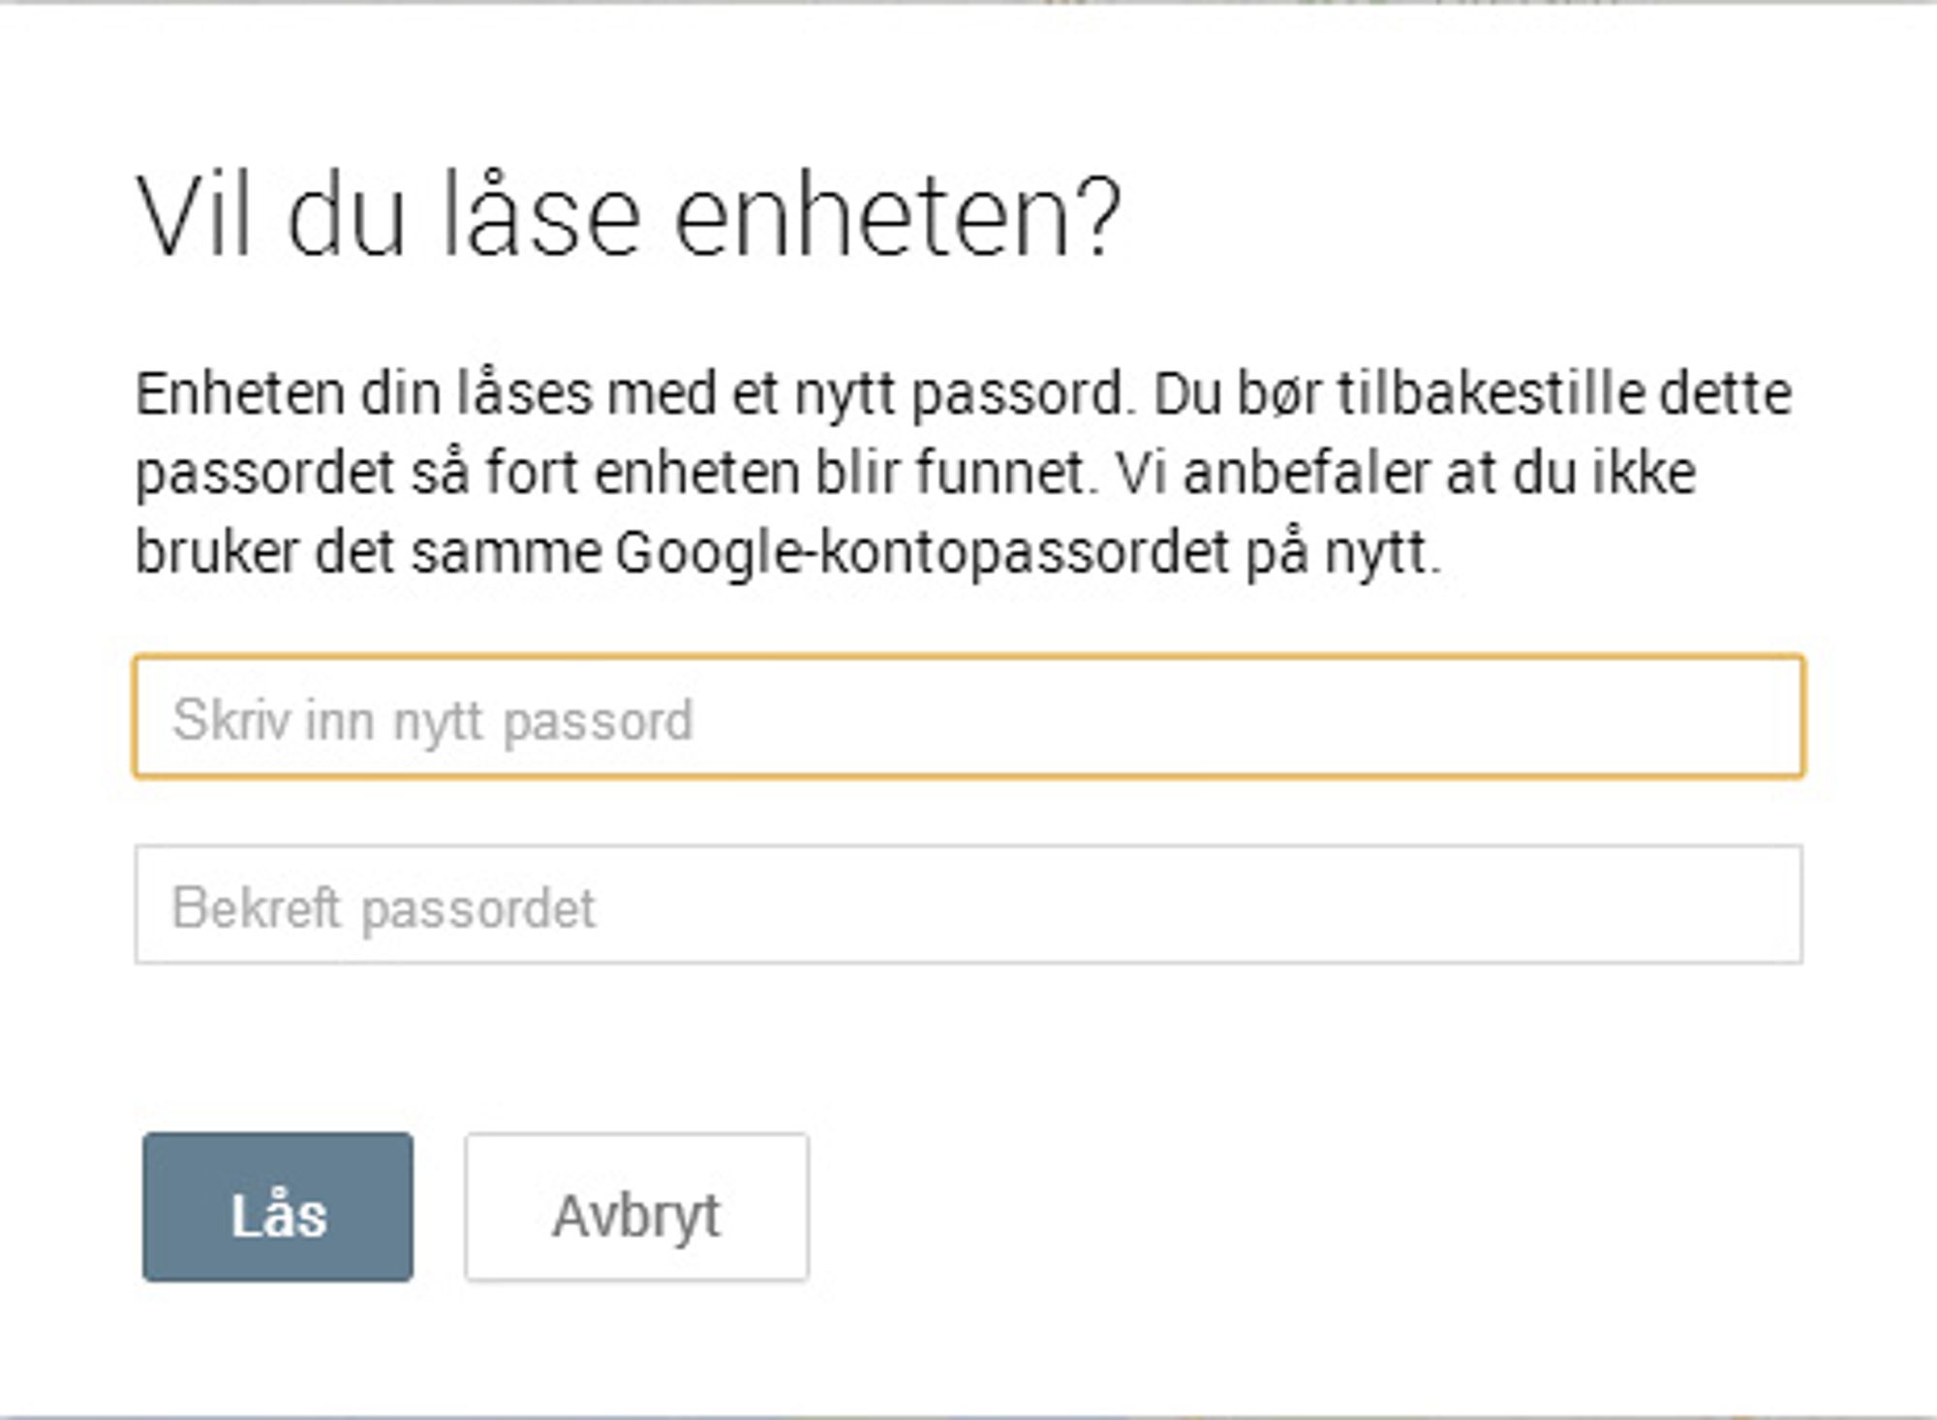Dismiss the lock prompt via Avbryt button
This screenshot has width=1937, height=1420.
[636, 1207]
